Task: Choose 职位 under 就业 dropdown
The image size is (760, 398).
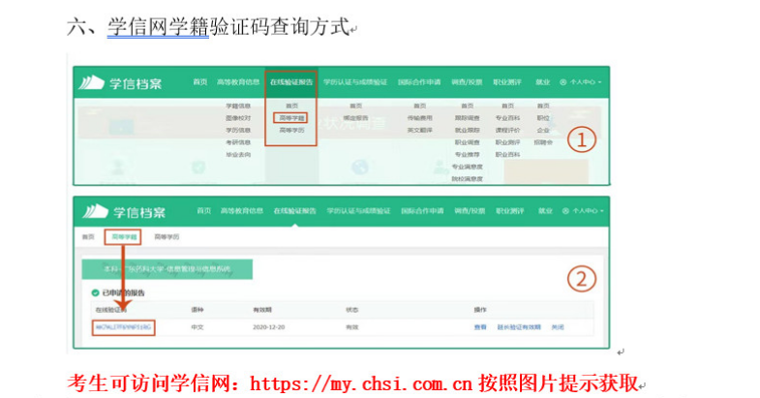Action: point(543,118)
